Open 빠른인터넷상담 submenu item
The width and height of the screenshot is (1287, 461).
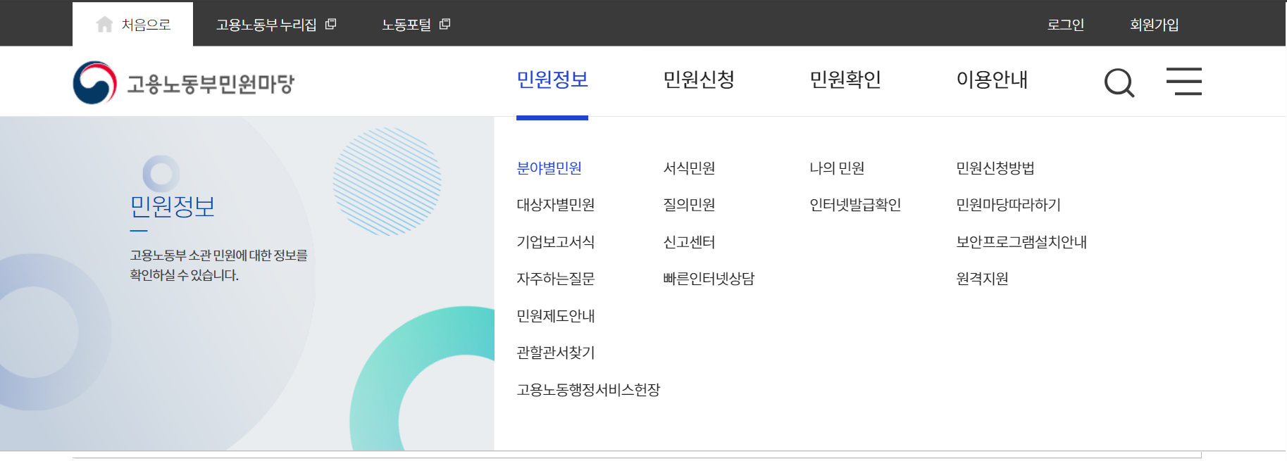(709, 279)
